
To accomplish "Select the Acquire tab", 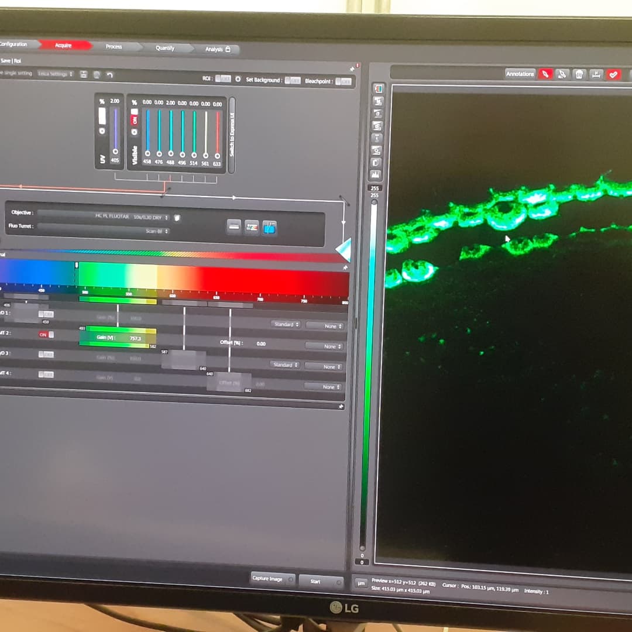I will (x=64, y=45).
